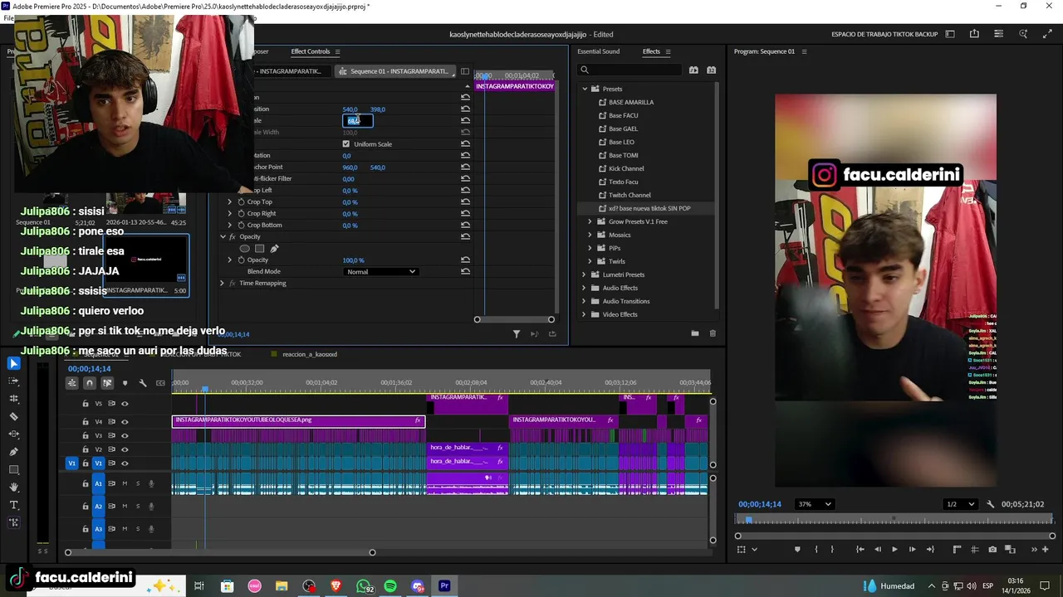This screenshot has height=597, width=1063.
Task: Select the Twitch Channel preset
Action: (629, 195)
